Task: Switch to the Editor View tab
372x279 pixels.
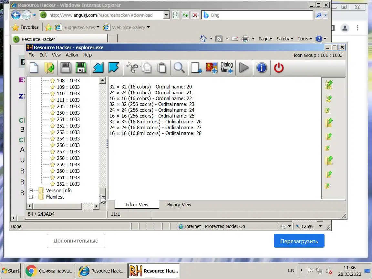Action: [137, 204]
